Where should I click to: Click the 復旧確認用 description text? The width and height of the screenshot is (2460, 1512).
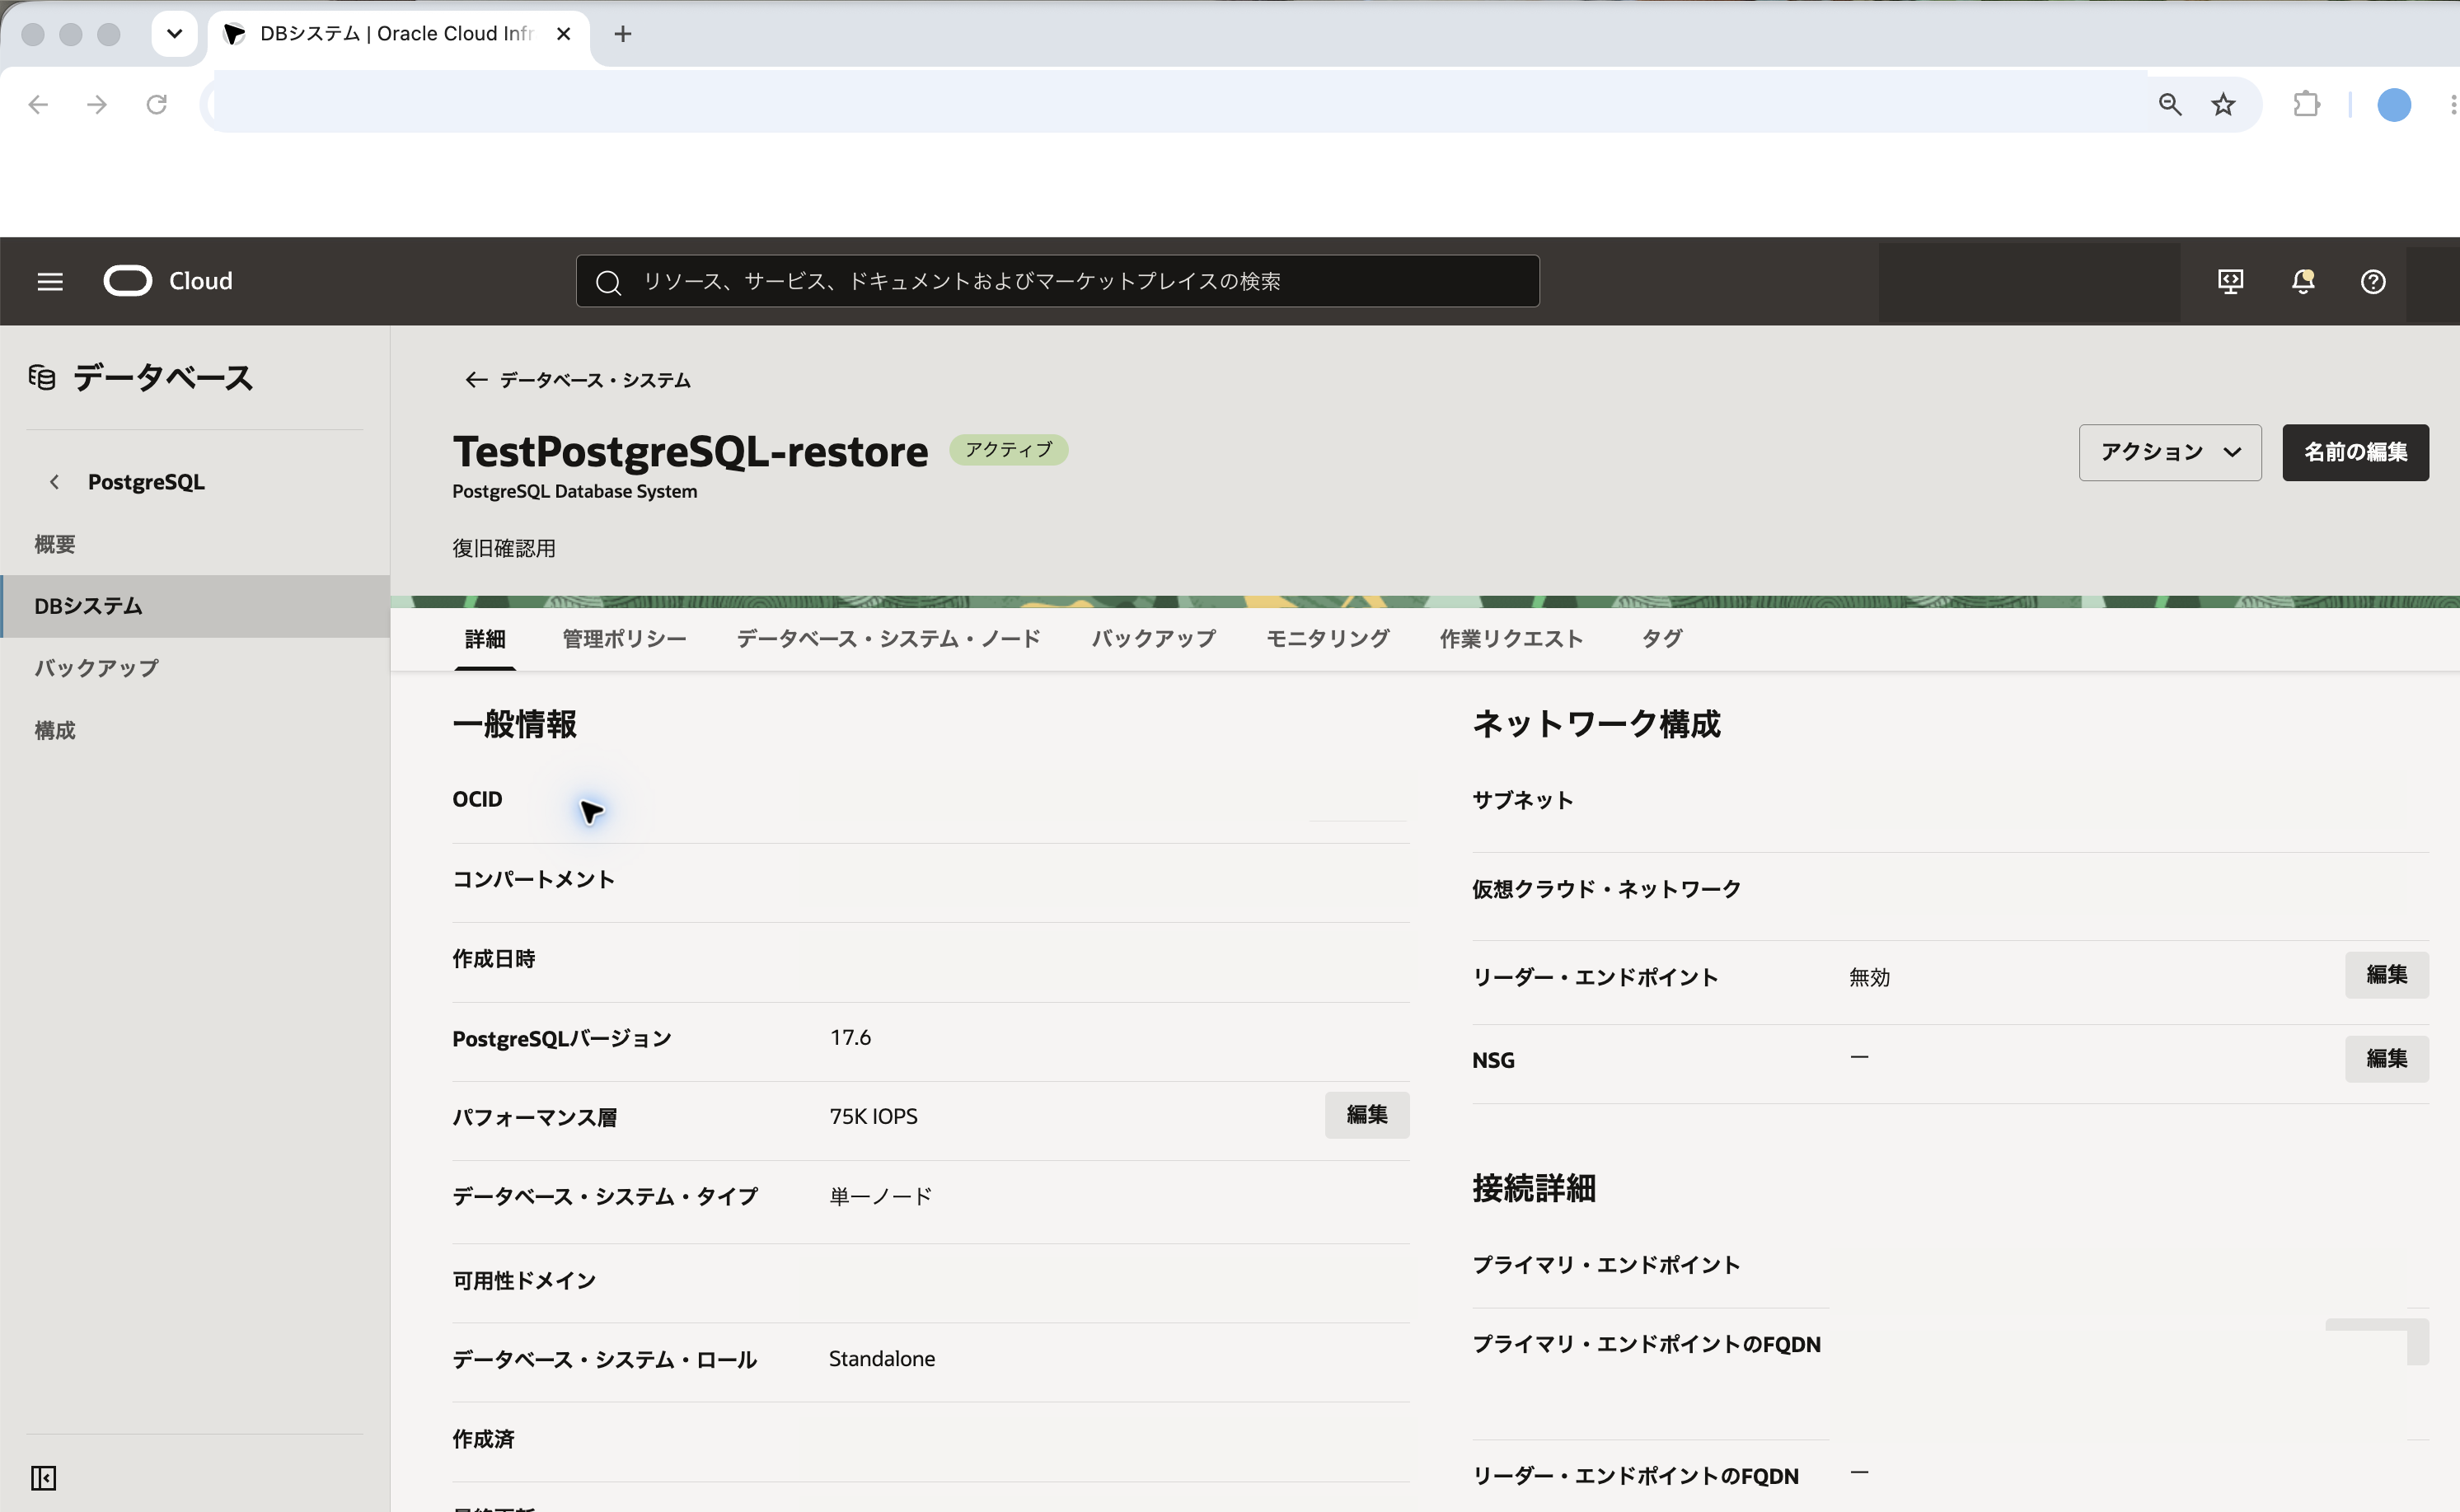pyautogui.click(x=504, y=548)
